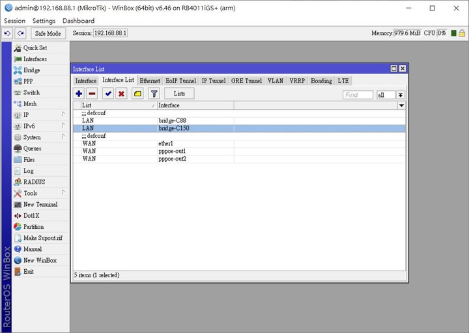Click Make Supout.rif in sidebar
Screen dimensions: 469x333
(40, 238)
